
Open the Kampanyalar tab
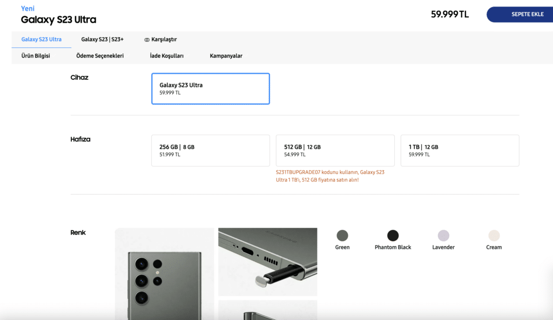click(x=226, y=55)
